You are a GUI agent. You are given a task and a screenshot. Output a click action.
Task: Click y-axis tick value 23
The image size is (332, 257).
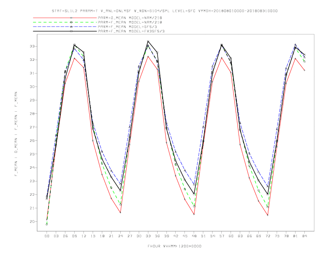click(32, 181)
